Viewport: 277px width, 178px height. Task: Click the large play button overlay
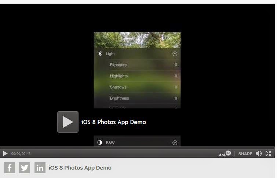point(68,122)
